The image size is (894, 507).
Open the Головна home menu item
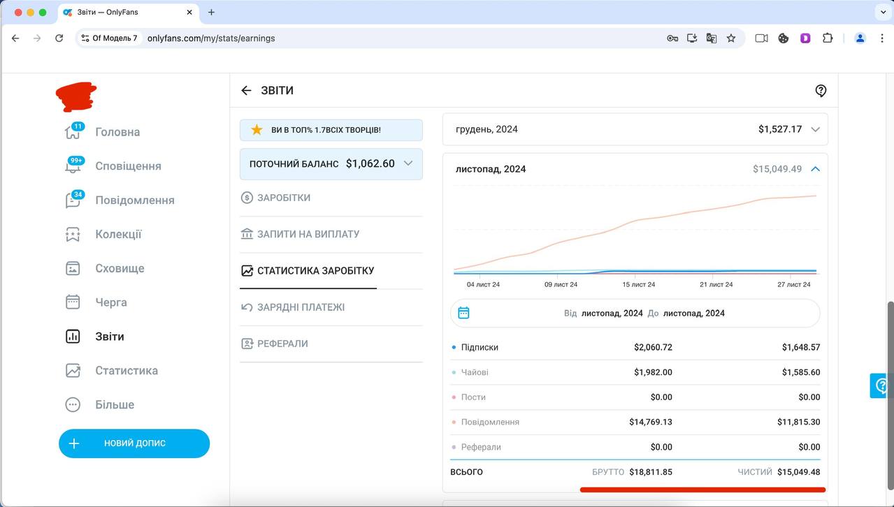102,132
